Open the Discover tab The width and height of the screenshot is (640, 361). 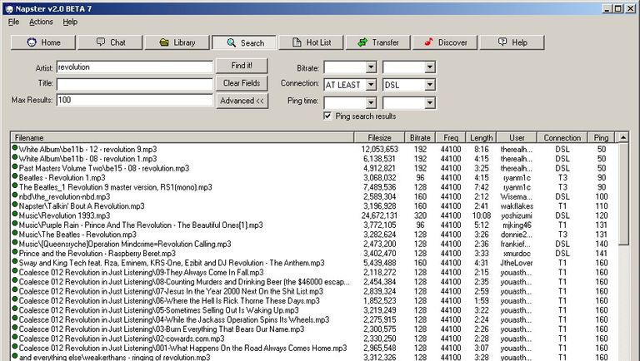445,42
